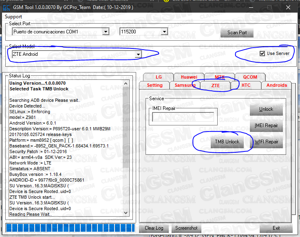Click the 'Security Patch := 01-12-2016' log line

tap(38, 151)
